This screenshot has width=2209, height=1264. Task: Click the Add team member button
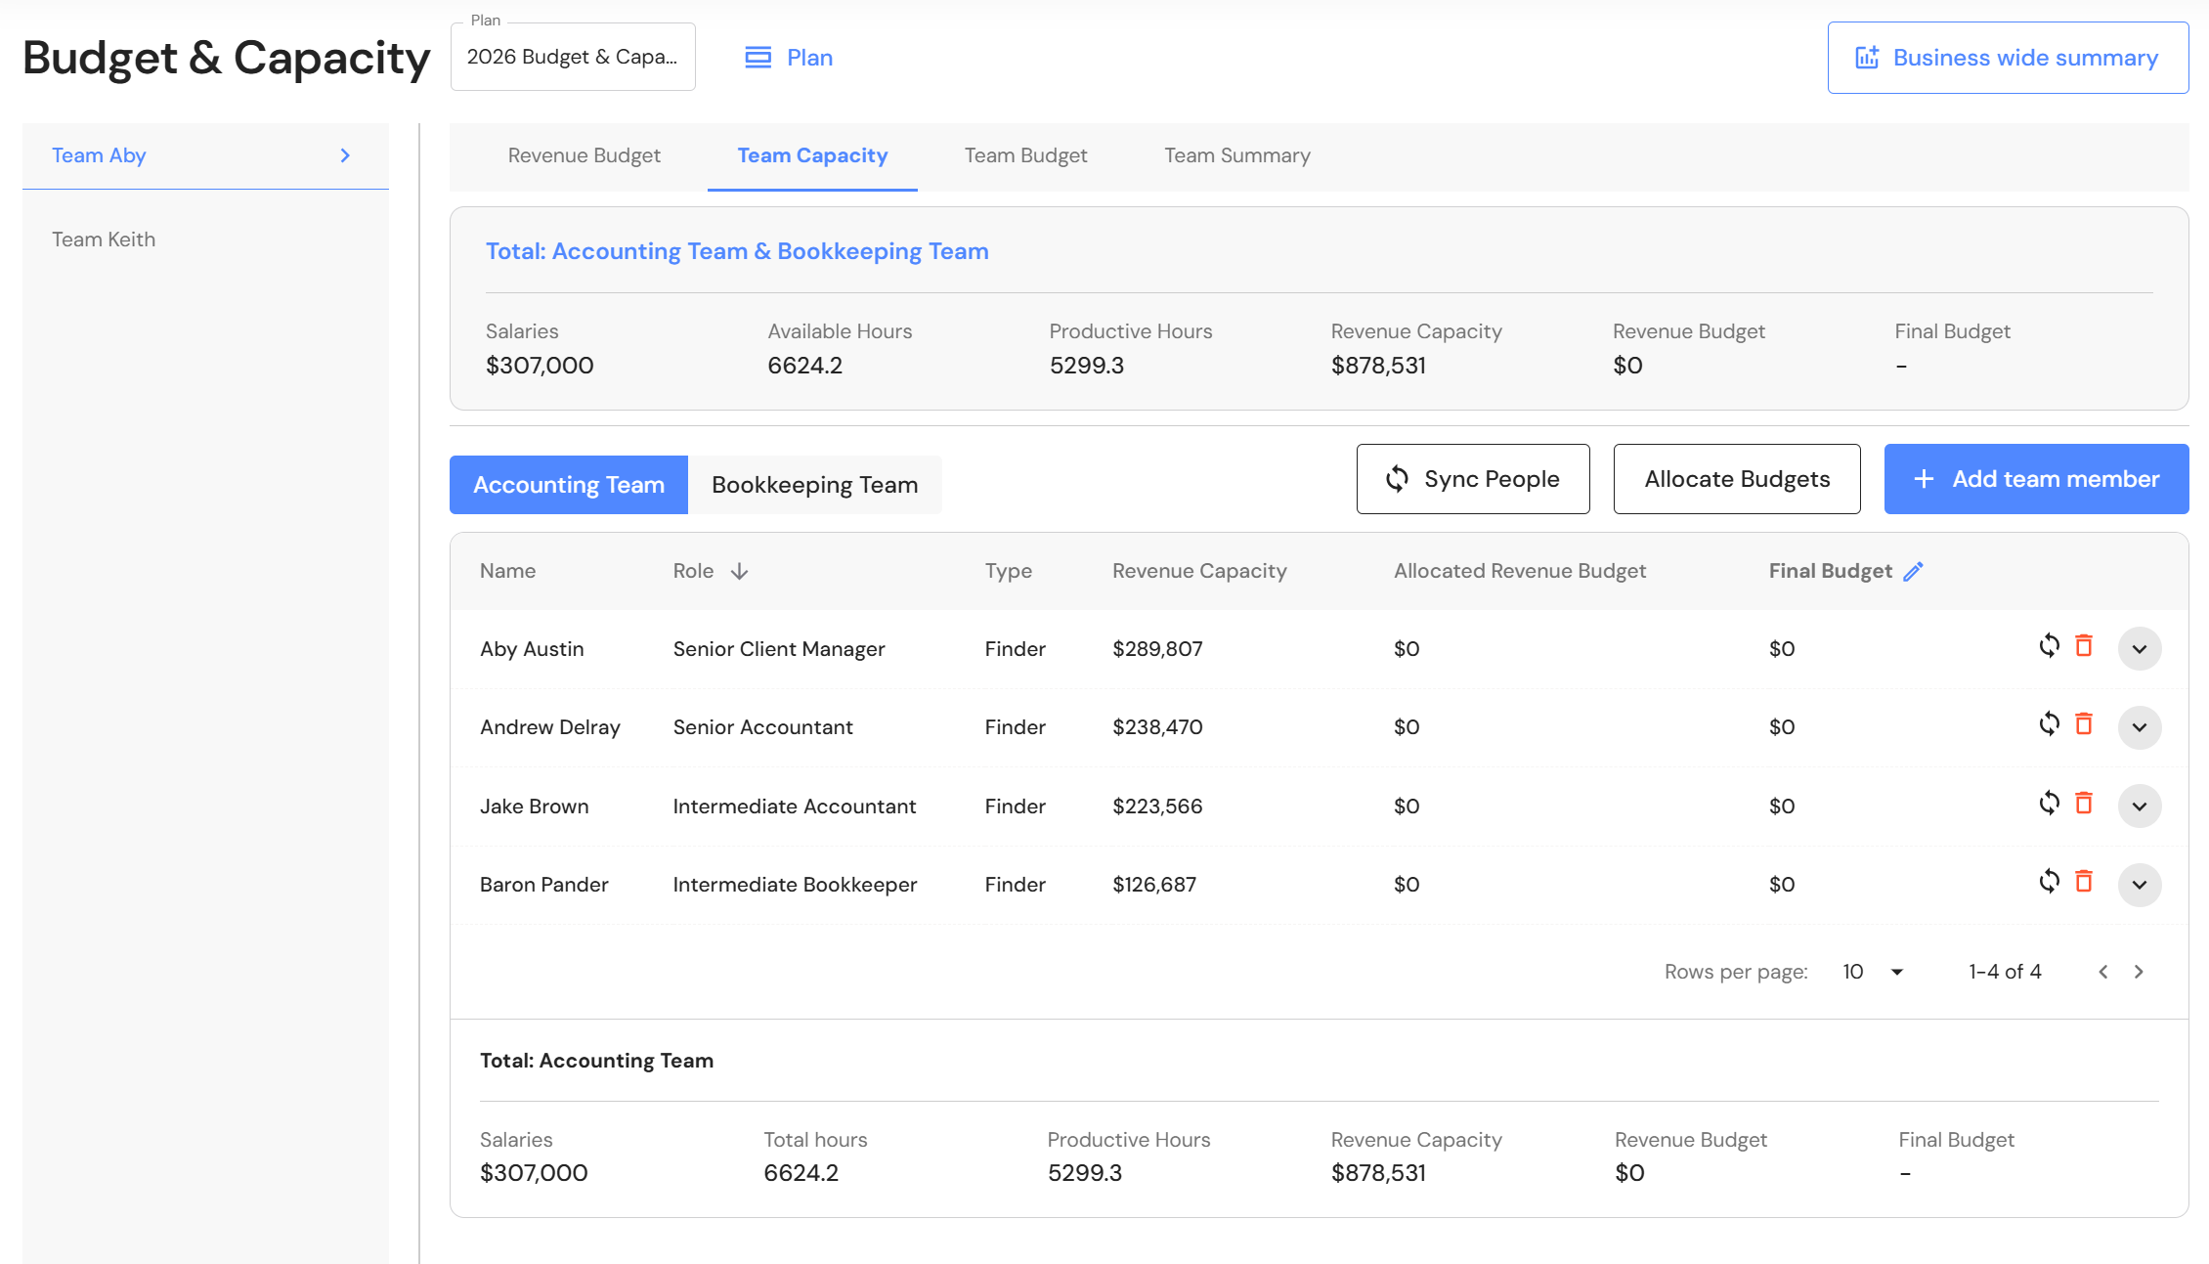(x=2036, y=479)
